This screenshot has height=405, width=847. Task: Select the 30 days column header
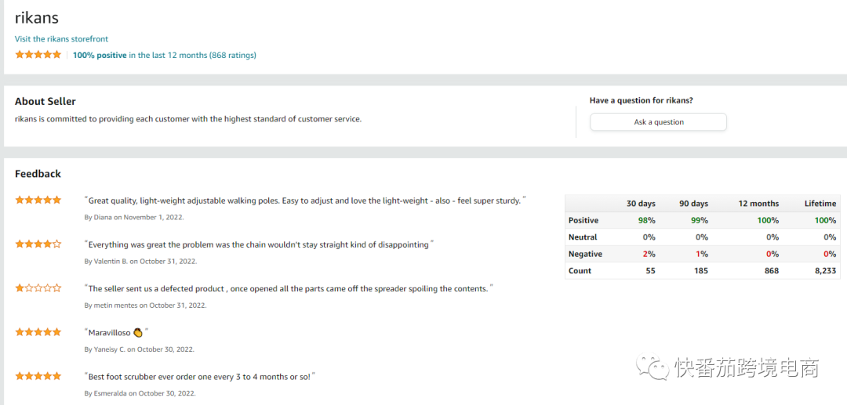(641, 204)
